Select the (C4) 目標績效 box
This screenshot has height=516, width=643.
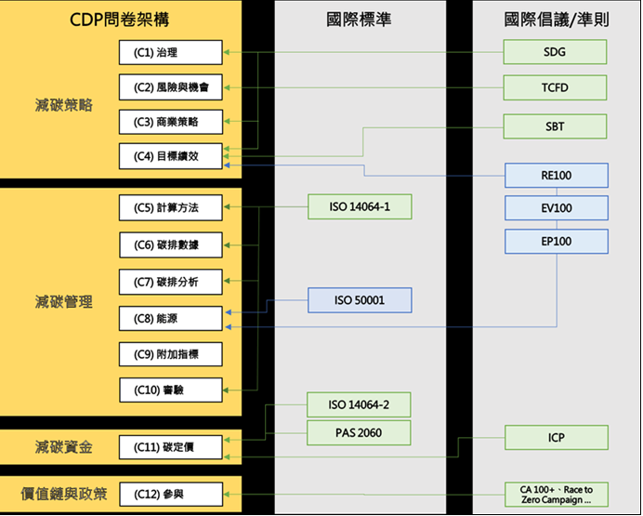(x=171, y=156)
